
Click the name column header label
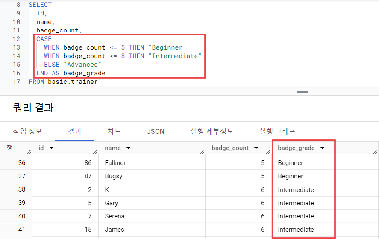[113, 148]
